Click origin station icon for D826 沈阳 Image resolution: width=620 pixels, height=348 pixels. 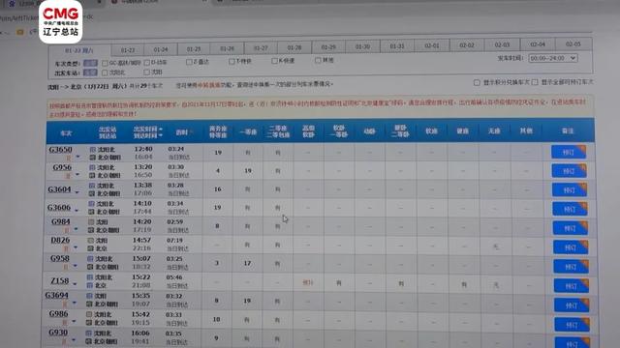click(90, 241)
